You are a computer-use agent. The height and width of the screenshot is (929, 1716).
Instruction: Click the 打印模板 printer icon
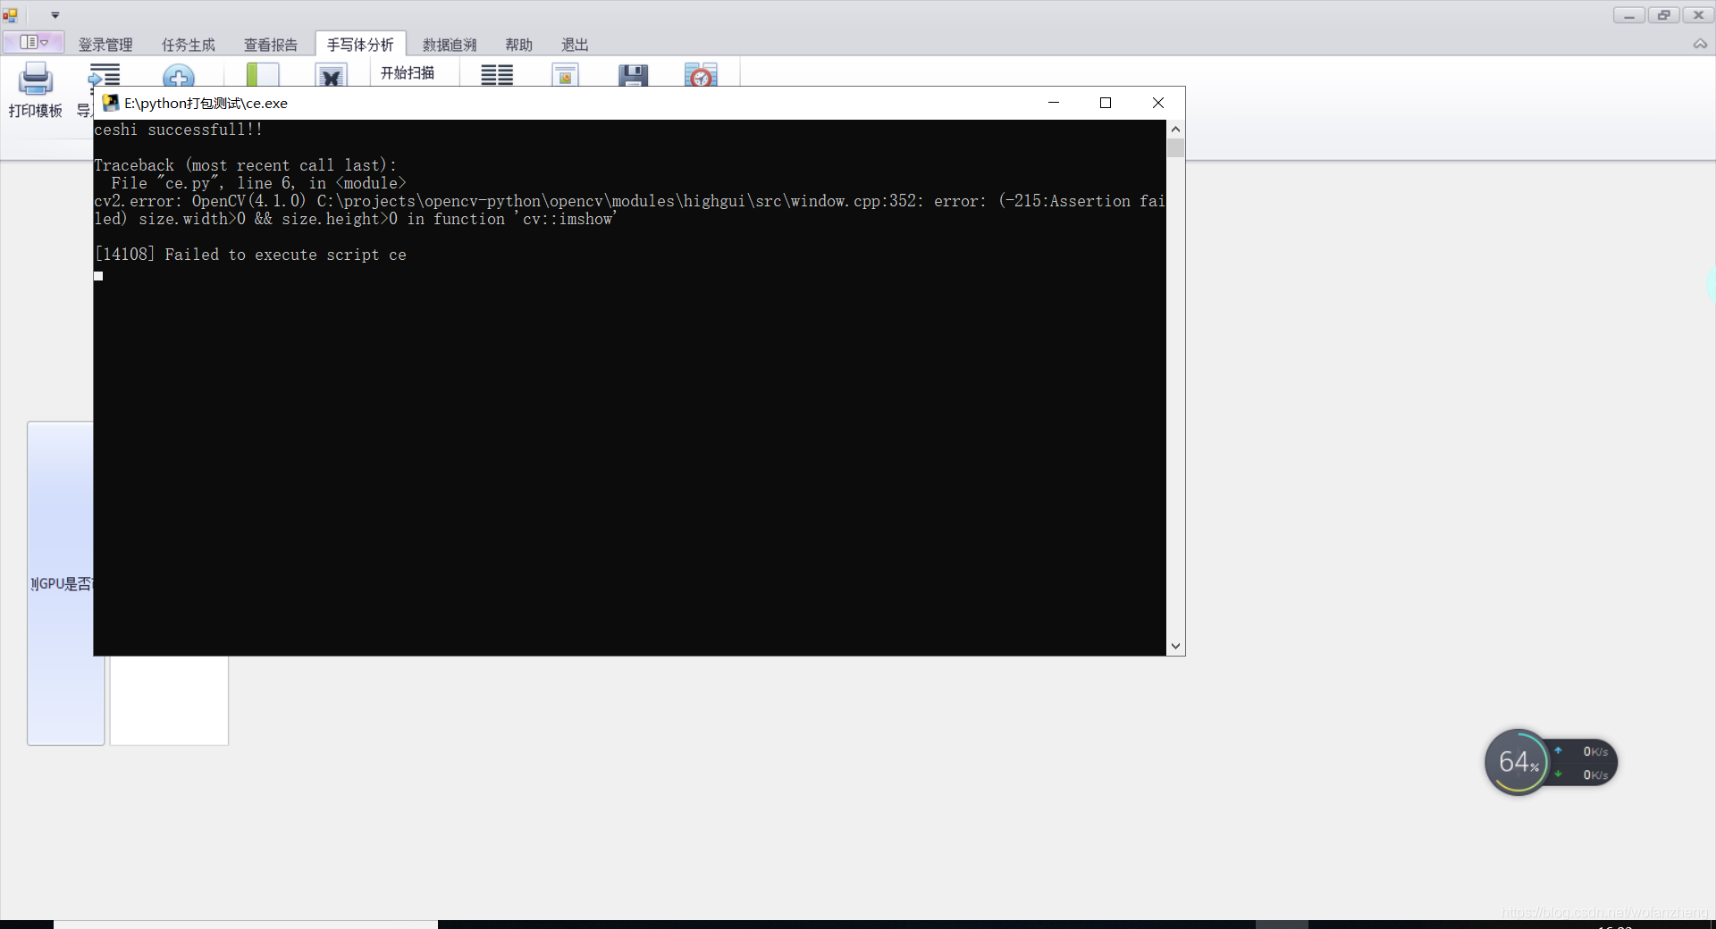point(36,79)
